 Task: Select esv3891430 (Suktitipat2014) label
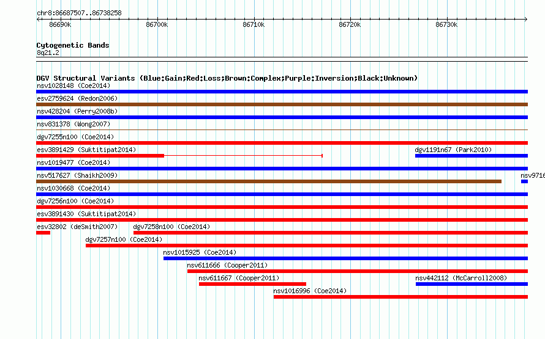(x=86, y=214)
